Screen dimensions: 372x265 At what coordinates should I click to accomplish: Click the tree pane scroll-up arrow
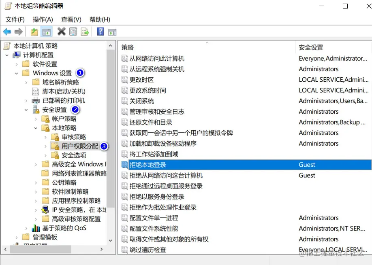pyautogui.click(x=111, y=45)
